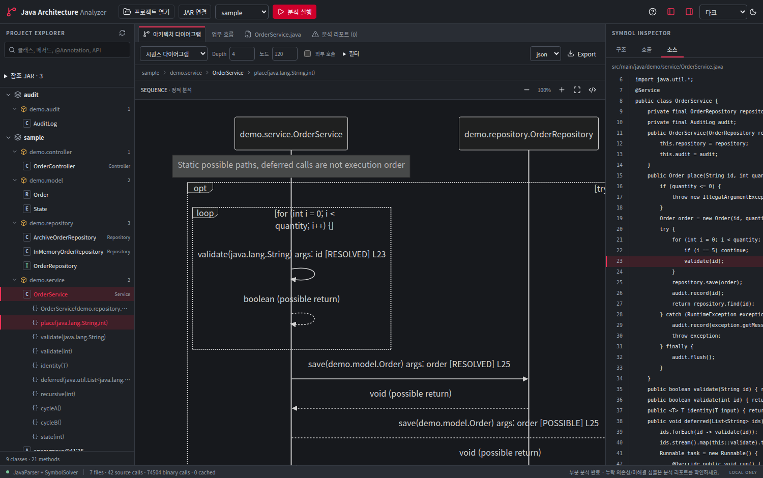This screenshot has width=763, height=478.
Task: Click the audit module layers icon
Action: [18, 95]
